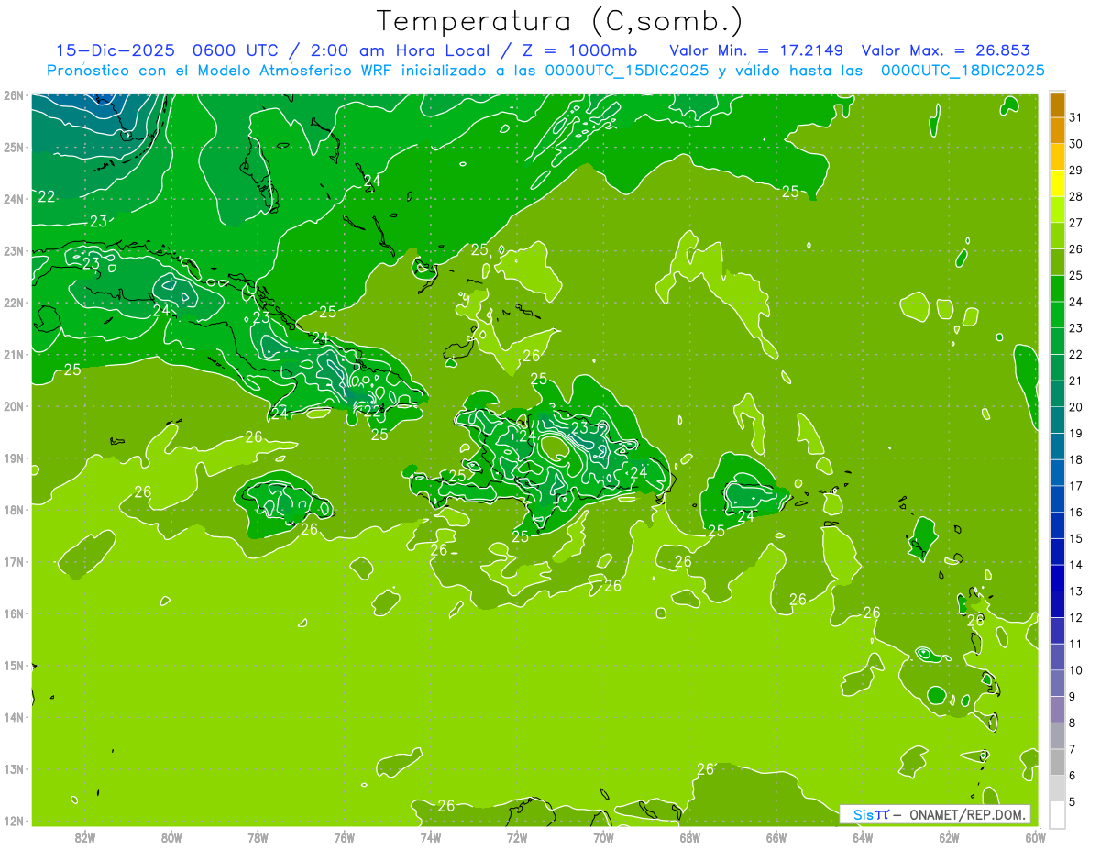1100x850 pixels.
Task: Pick the yellow legend swatch between 28 and 29
Action: [x=1057, y=183]
